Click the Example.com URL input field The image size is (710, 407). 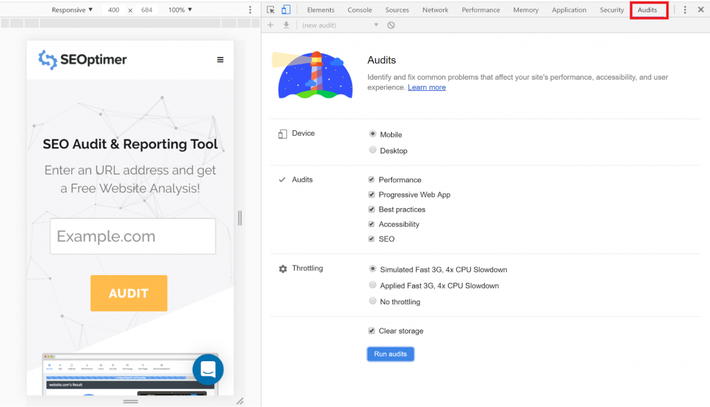pos(132,236)
